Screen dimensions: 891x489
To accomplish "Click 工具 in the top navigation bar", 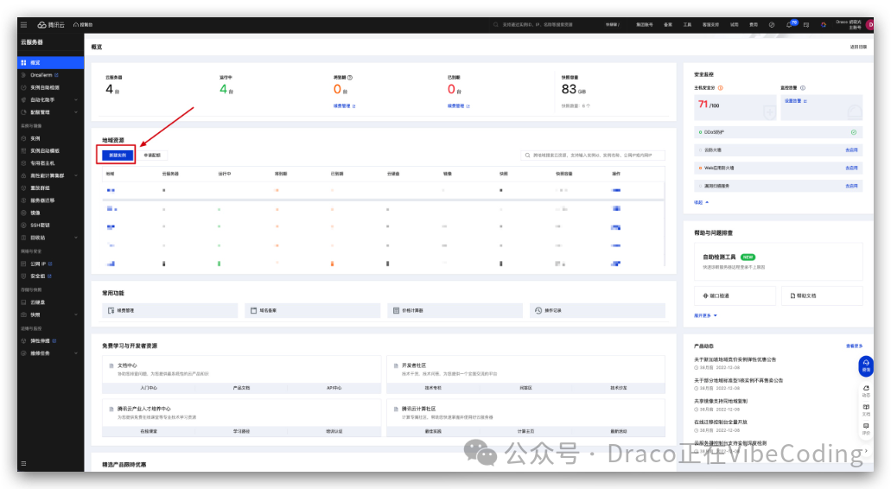I will tap(687, 25).
